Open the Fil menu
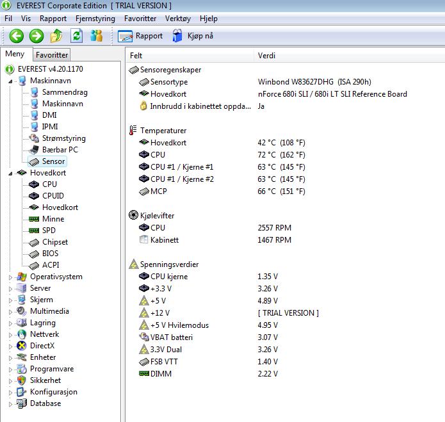Screen dimensions: 445x422 coord(8,19)
